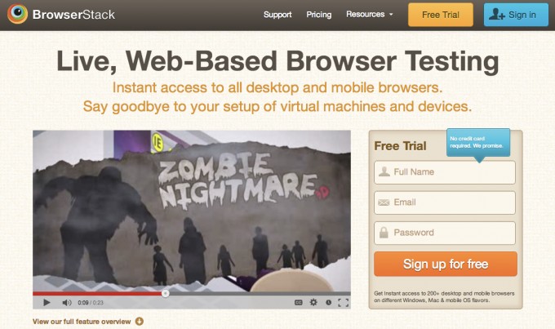Click the Sign up for free button
This screenshot has height=329, width=555.
click(x=446, y=265)
